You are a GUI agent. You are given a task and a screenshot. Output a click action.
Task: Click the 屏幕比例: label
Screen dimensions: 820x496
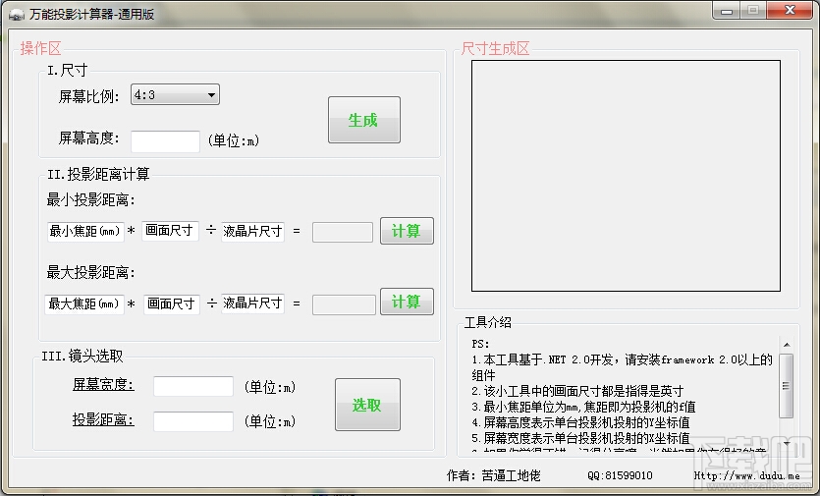click(x=89, y=96)
